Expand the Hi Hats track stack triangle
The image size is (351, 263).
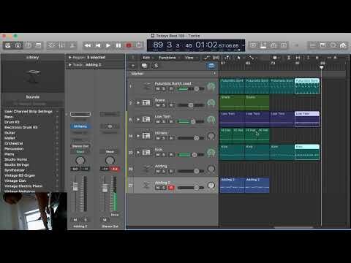point(138,136)
